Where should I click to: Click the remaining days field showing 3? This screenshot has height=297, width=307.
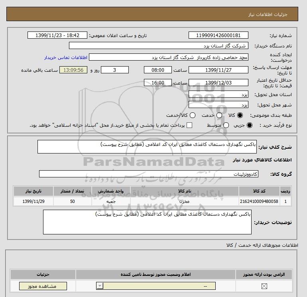click(x=115, y=70)
